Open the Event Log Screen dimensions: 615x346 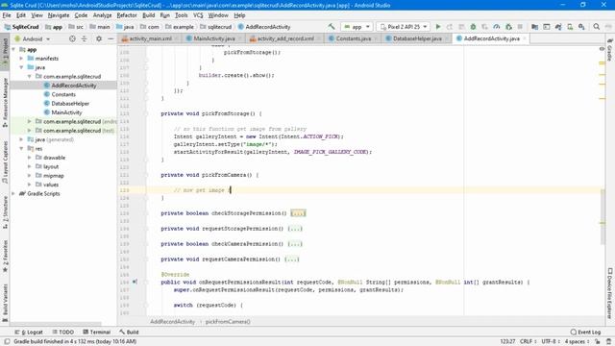click(585, 332)
